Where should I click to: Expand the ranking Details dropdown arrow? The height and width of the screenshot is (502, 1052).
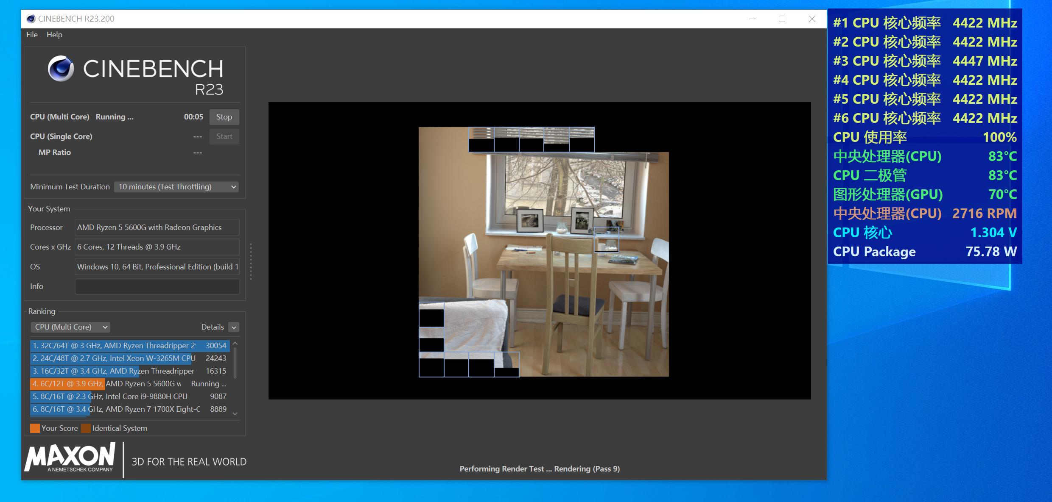(234, 327)
